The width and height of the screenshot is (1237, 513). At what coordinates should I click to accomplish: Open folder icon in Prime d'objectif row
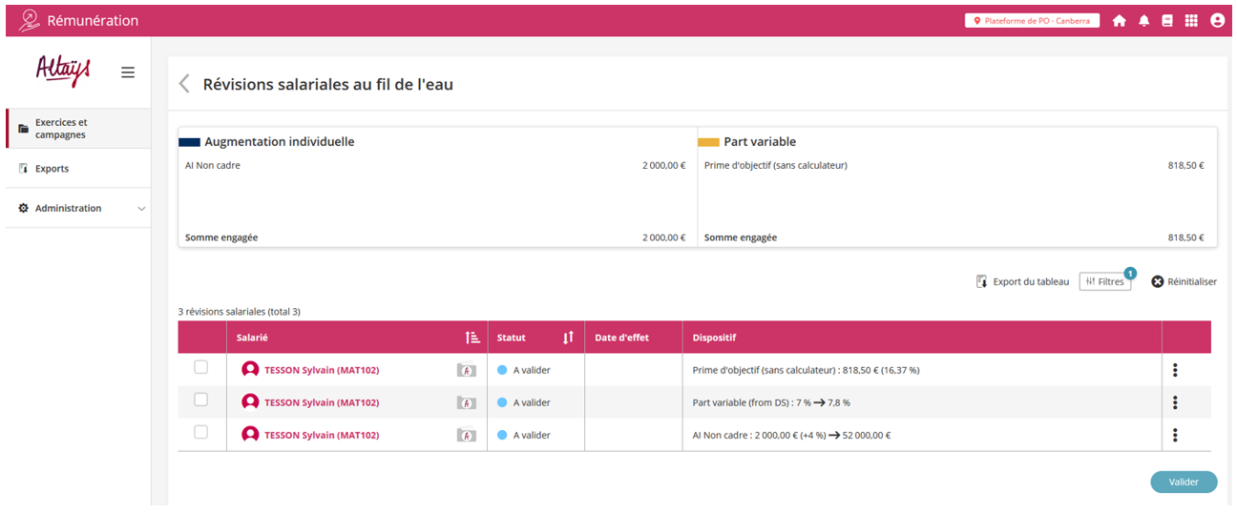pyautogui.click(x=467, y=370)
